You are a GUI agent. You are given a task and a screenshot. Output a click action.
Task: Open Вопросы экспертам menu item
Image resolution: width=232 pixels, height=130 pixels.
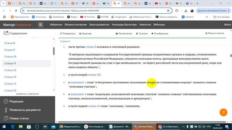[x=76, y=25]
